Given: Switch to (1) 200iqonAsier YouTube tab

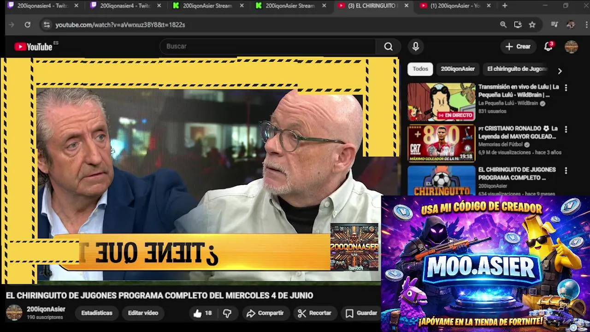Looking at the screenshot, I should [x=455, y=6].
